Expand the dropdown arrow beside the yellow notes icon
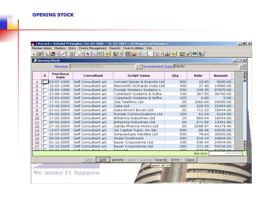263x197 pixels. [120, 54]
